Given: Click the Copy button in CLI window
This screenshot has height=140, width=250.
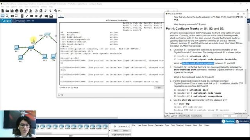Looking at the screenshot, I should click(x=159, y=87).
